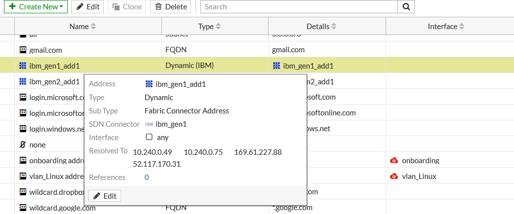The image size is (514, 214).
Task: Click Edit in the address popup
Action: coord(105,196)
